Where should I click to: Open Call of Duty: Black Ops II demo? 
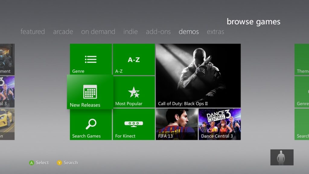198,76
